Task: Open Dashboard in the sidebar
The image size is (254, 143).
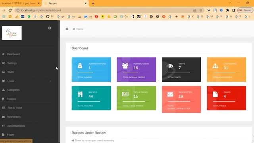Action: pyautogui.click(x=13, y=54)
